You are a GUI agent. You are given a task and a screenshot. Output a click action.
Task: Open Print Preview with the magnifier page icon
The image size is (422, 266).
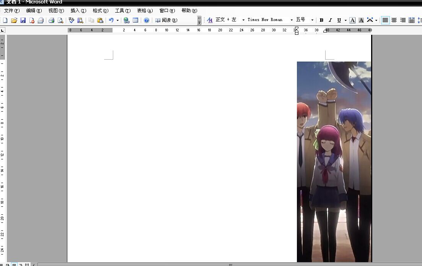(x=60, y=20)
